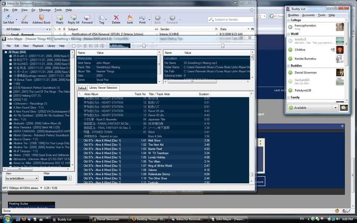Open the 'by artist/album' view dropdown
The image size is (357, 223).
[22, 178]
